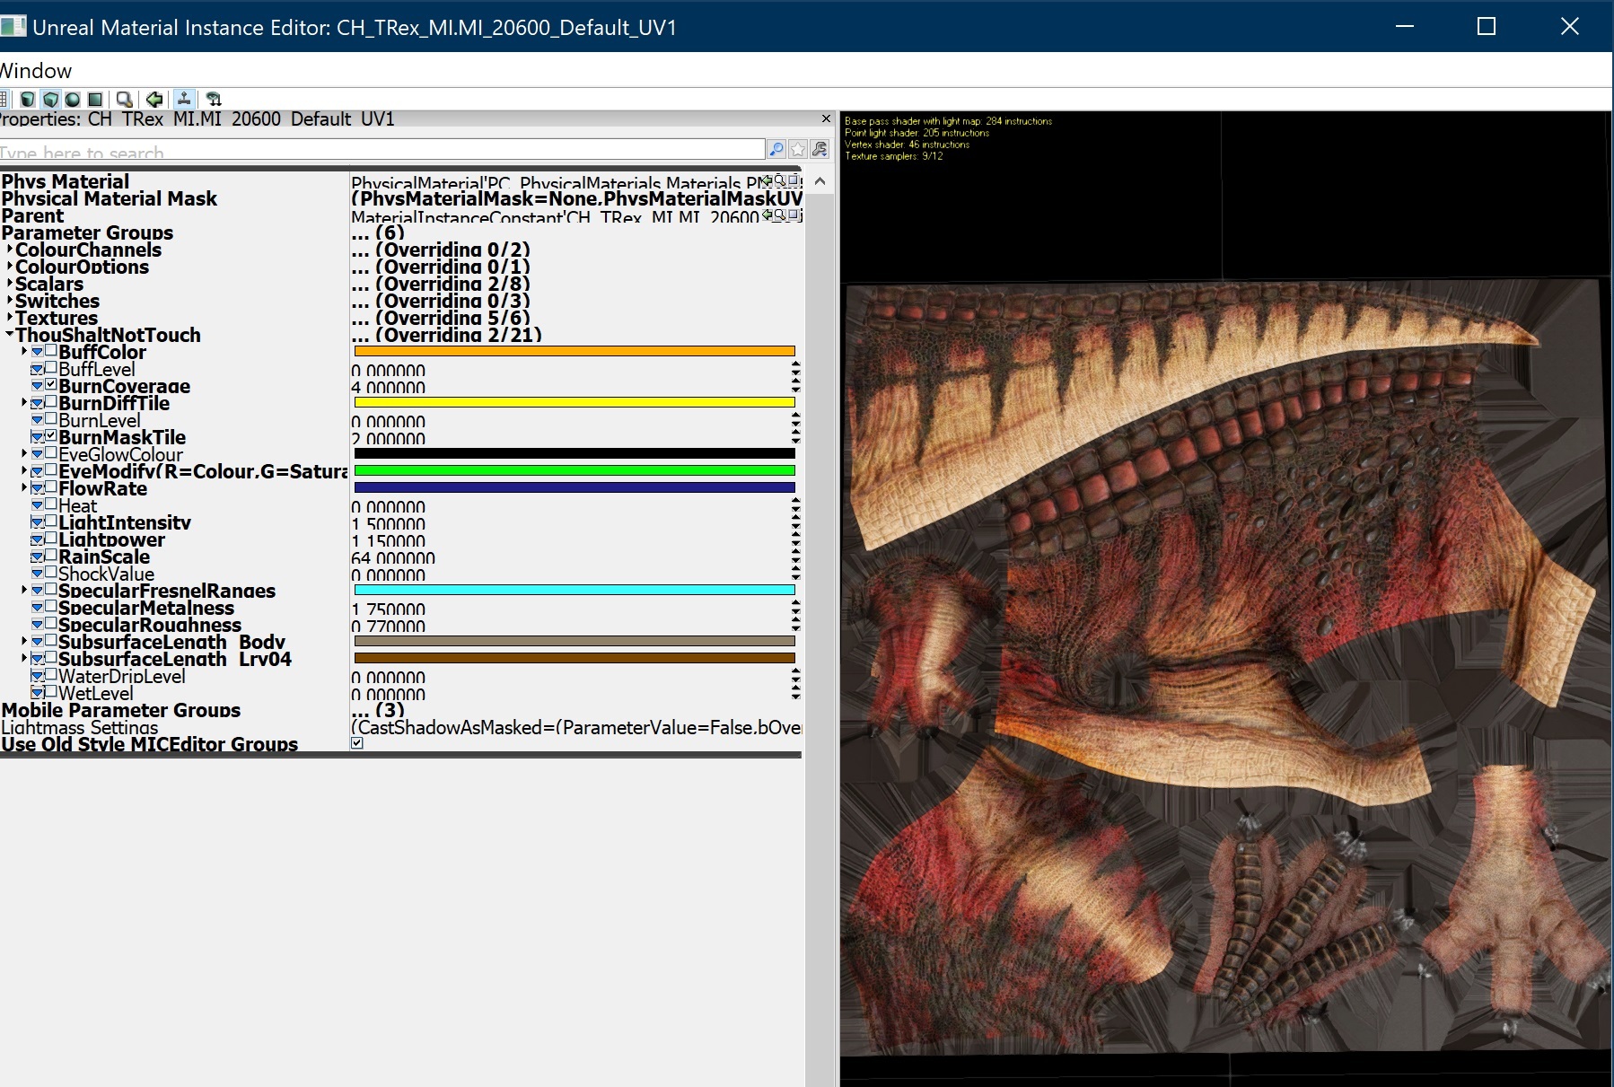The height and width of the screenshot is (1087, 1614).
Task: Select the Mobile Parameter Groups row
Action: (x=401, y=710)
